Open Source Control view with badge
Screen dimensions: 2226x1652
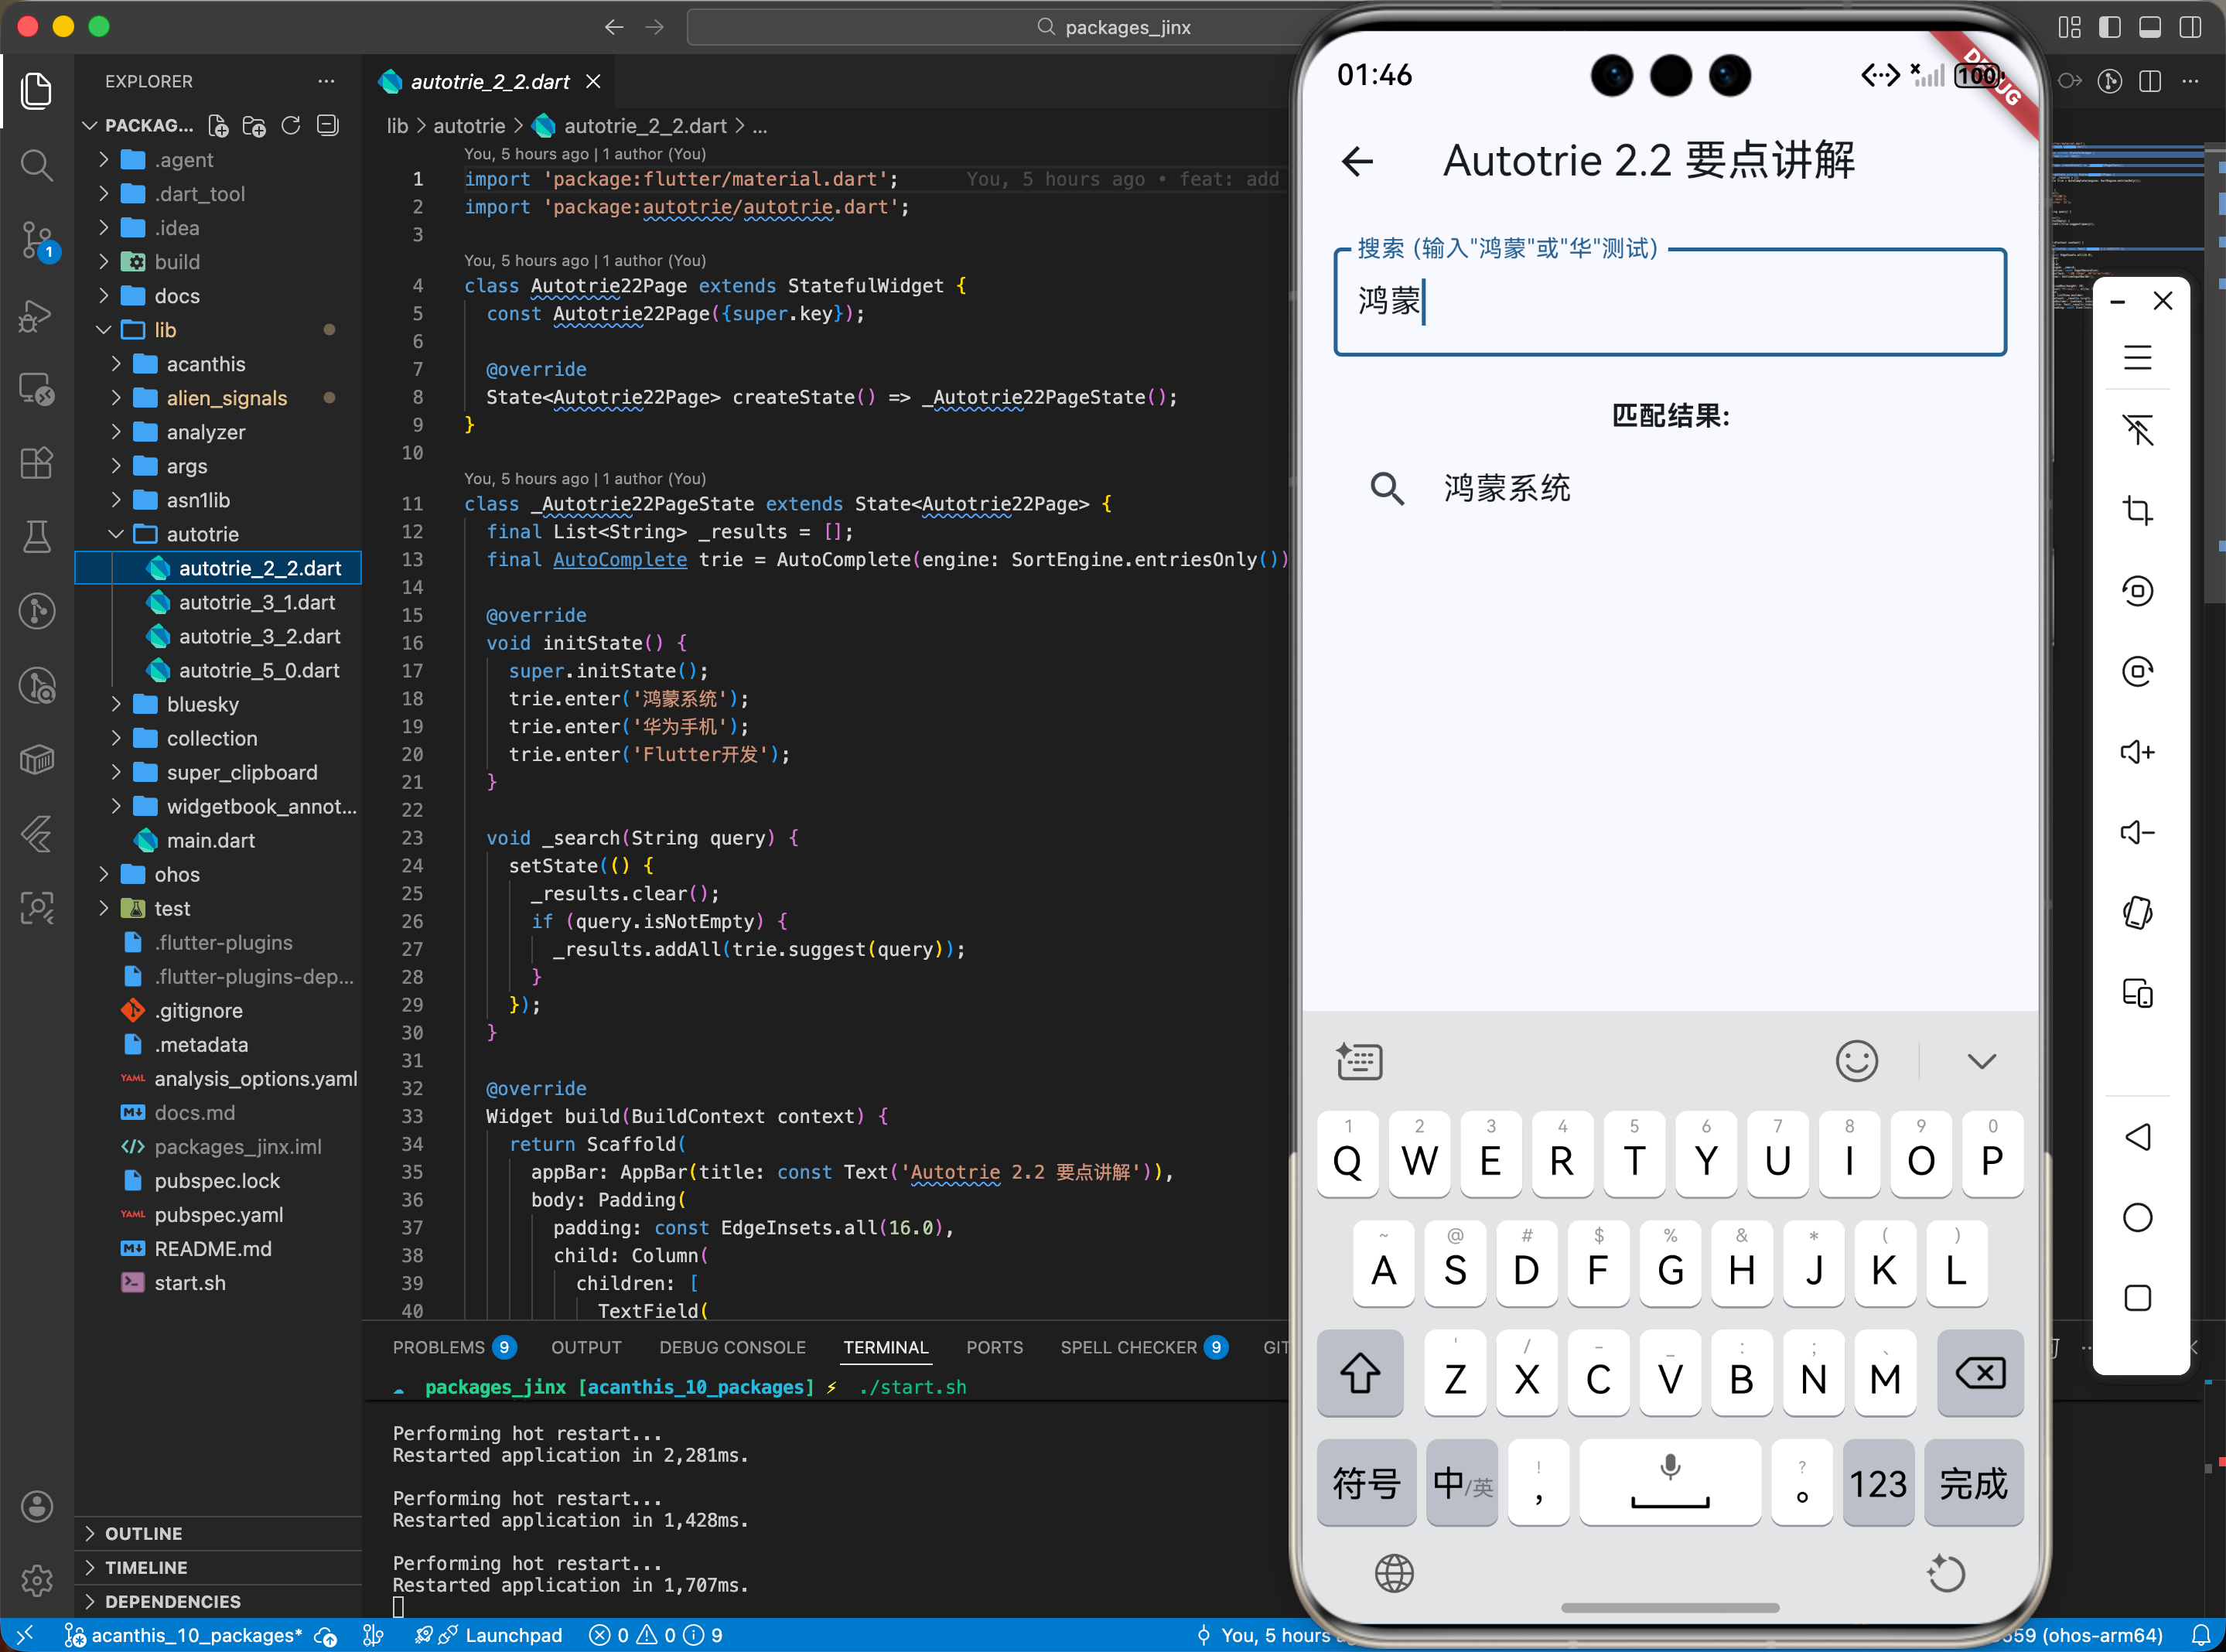pos(37,240)
